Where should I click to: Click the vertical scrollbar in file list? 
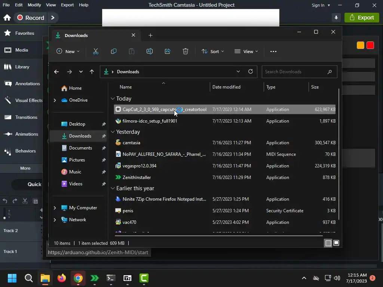pos(339,154)
